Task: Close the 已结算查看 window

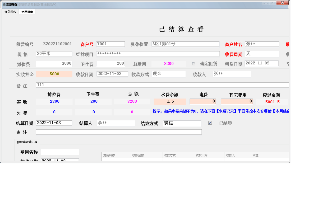Action: click(282, 3)
